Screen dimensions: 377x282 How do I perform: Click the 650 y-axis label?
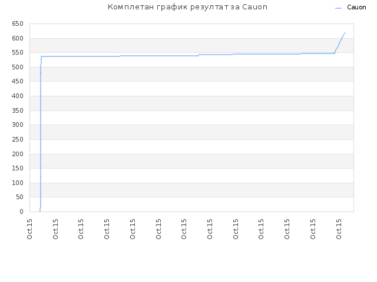[x=18, y=23]
